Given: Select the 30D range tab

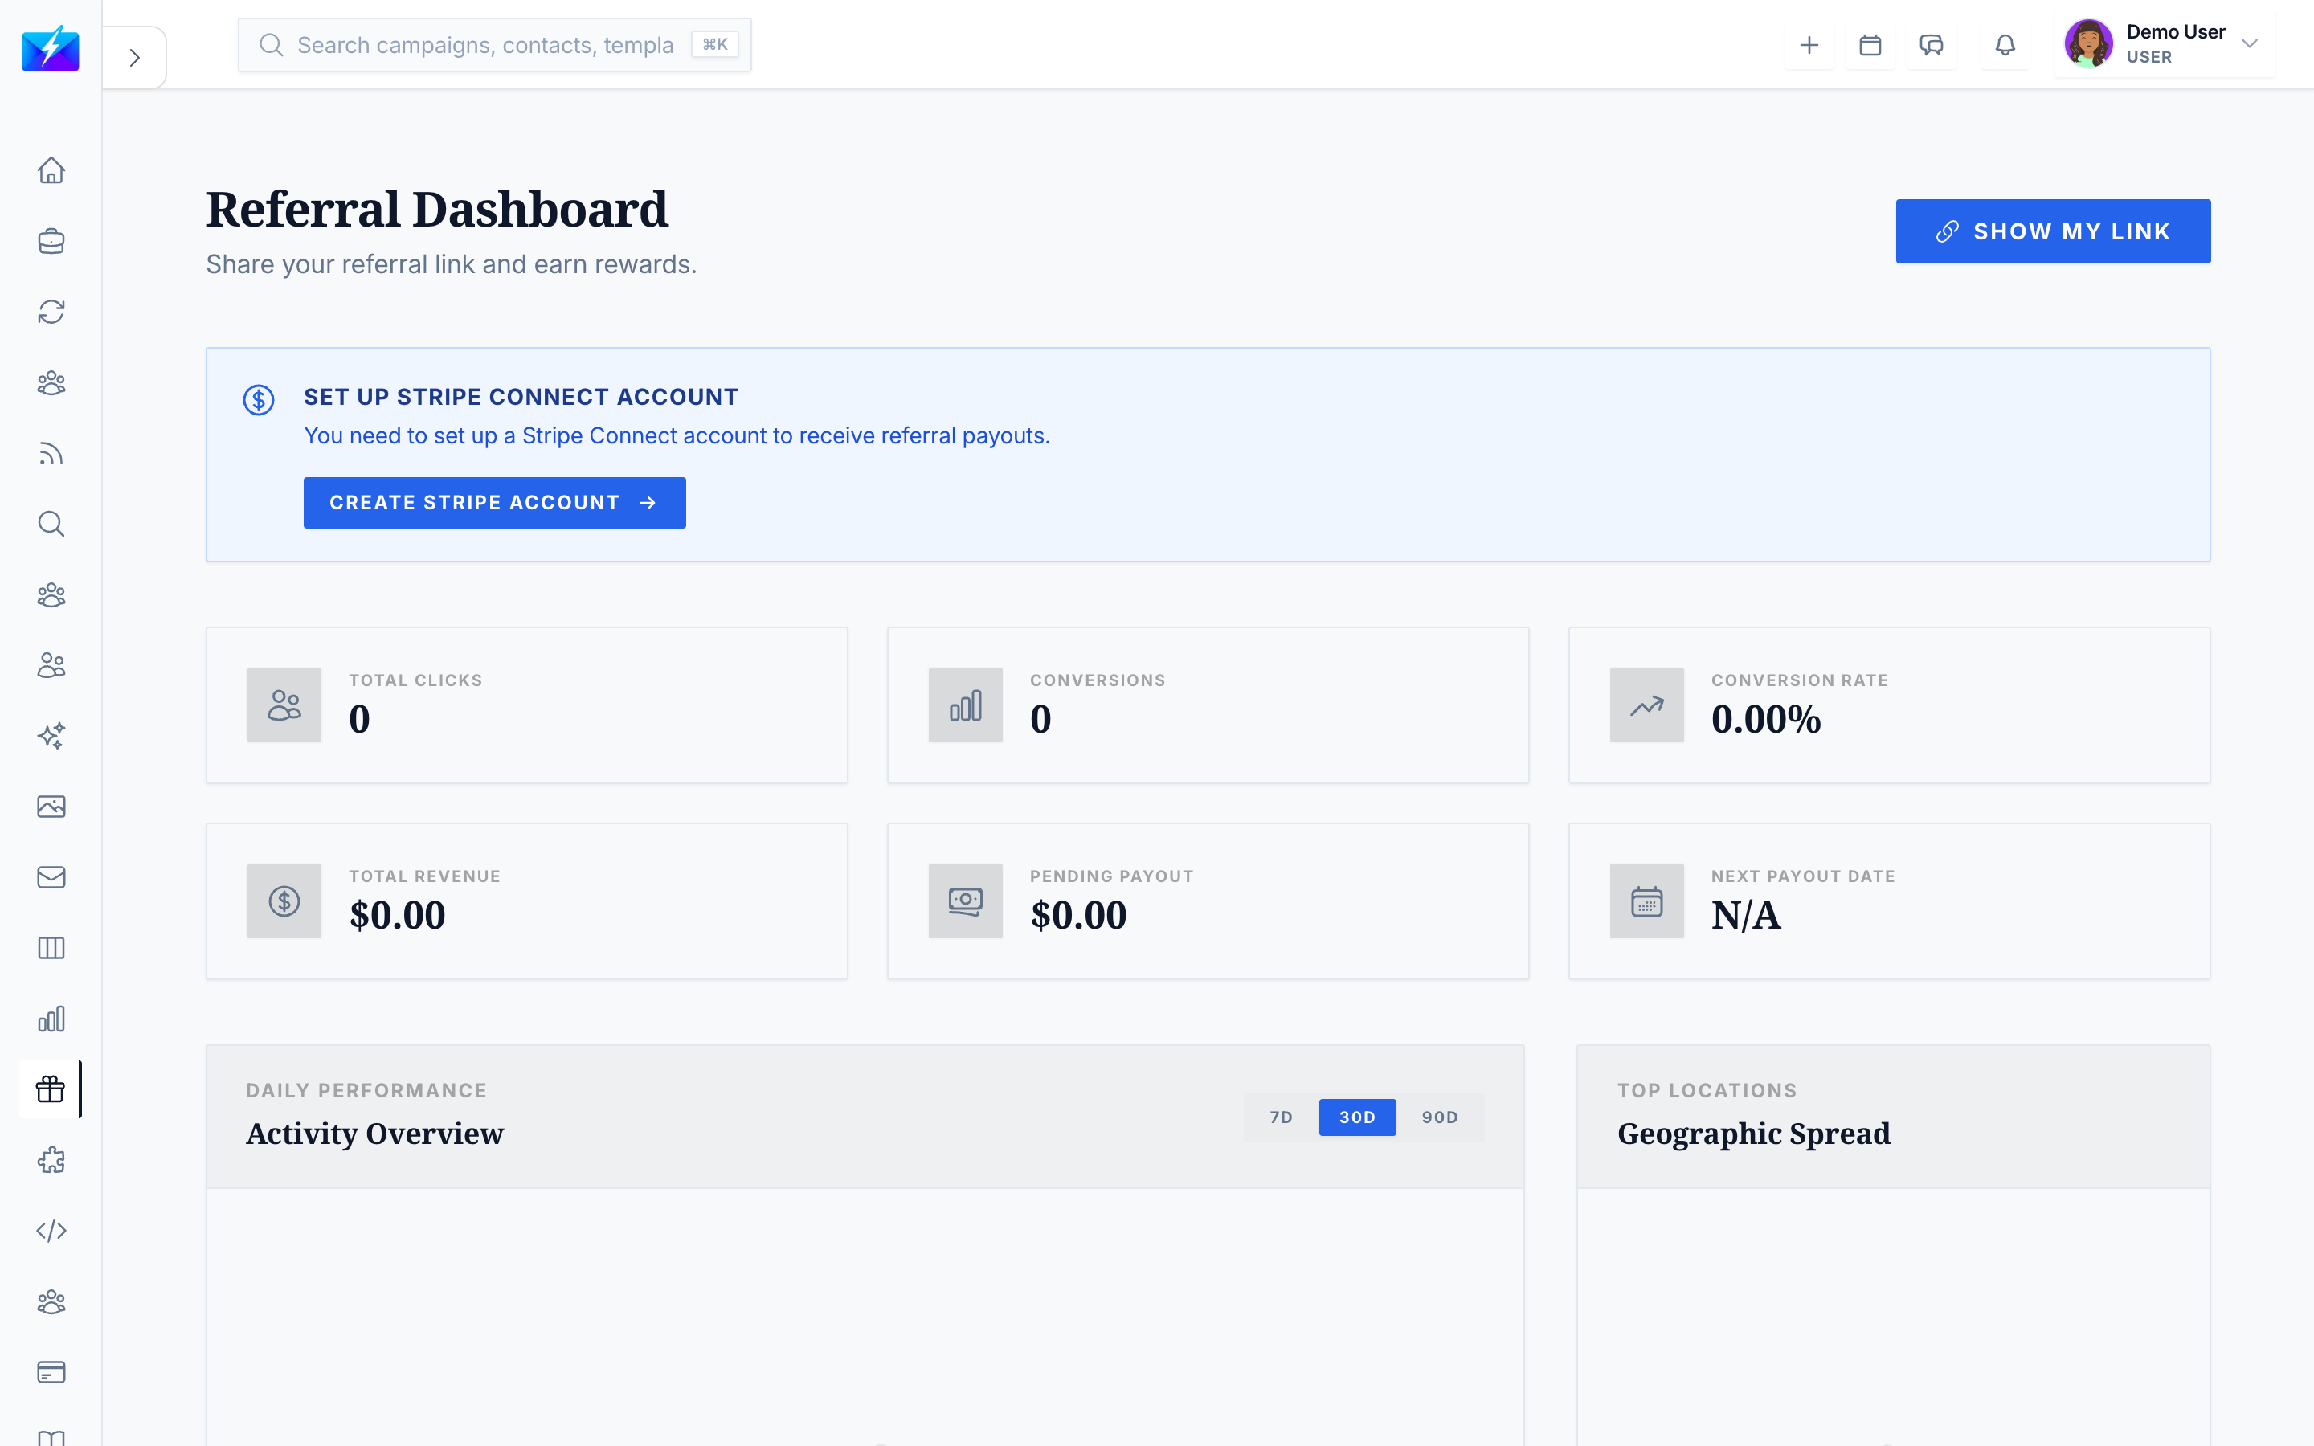Looking at the screenshot, I should 1357,1117.
